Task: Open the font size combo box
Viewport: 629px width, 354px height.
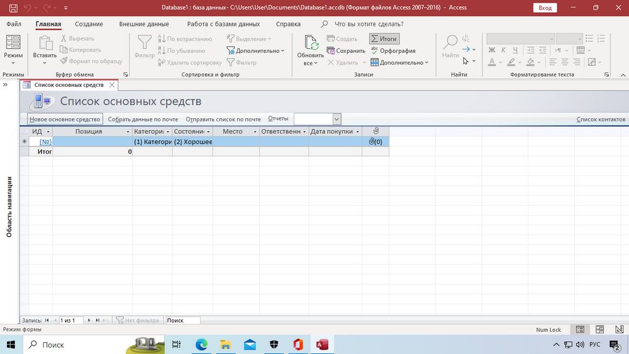Action: coord(569,38)
